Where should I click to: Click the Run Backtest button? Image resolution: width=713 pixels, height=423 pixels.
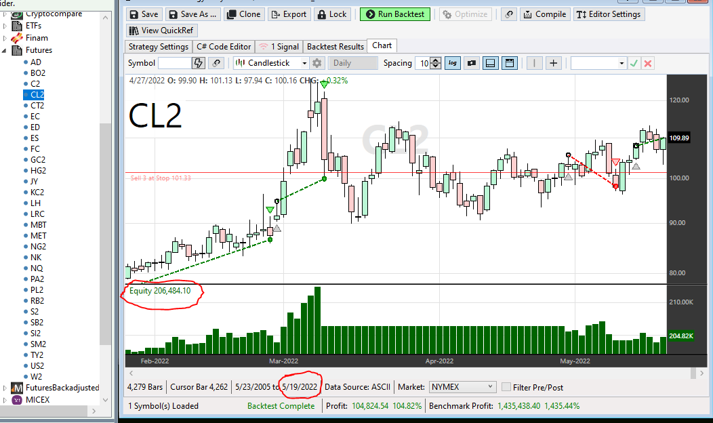pyautogui.click(x=394, y=14)
